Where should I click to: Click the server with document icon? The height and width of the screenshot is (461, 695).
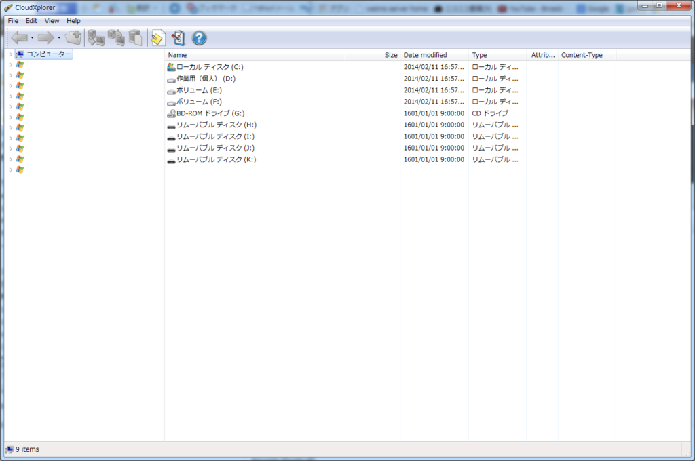point(136,38)
